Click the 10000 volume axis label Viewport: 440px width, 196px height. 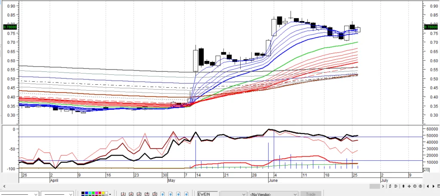point(432,162)
